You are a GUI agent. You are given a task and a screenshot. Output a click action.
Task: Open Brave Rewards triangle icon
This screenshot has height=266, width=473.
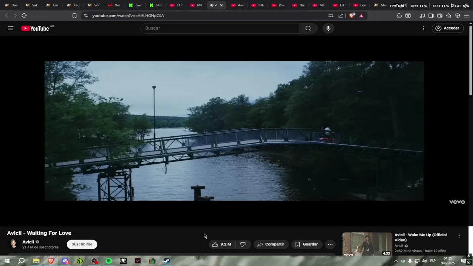(x=361, y=16)
